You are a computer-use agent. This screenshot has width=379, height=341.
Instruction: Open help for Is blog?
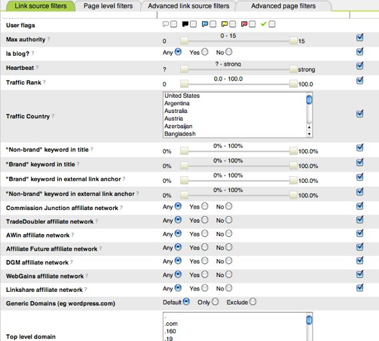coord(33,53)
